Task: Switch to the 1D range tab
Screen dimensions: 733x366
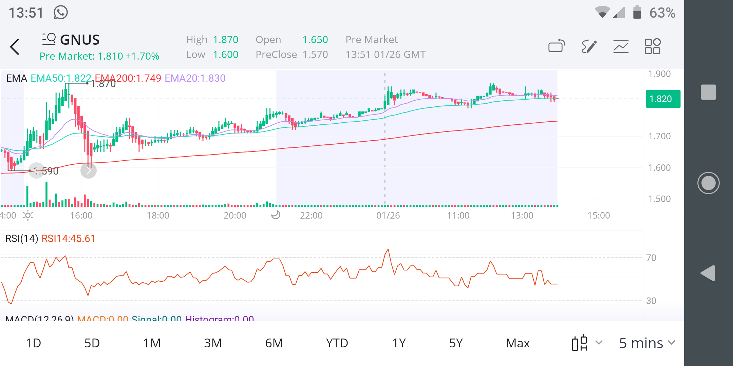Action: click(x=33, y=343)
